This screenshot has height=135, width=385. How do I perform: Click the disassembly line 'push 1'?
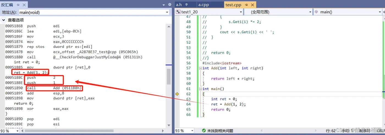pos(30,83)
